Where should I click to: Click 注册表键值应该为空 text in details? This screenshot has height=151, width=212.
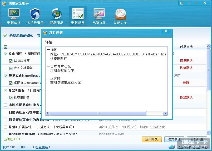coord(66,82)
